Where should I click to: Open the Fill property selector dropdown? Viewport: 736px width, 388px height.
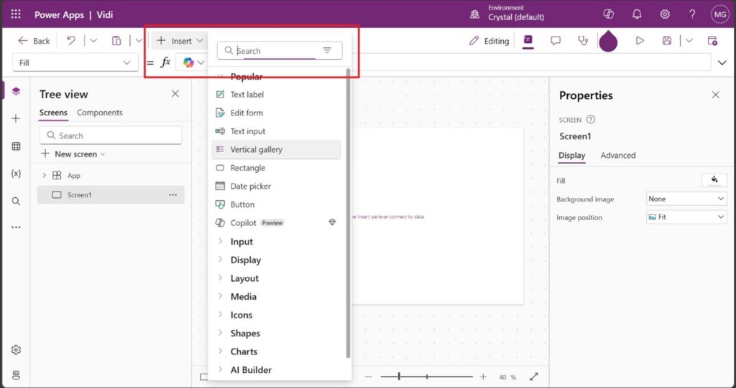pyautogui.click(x=75, y=63)
